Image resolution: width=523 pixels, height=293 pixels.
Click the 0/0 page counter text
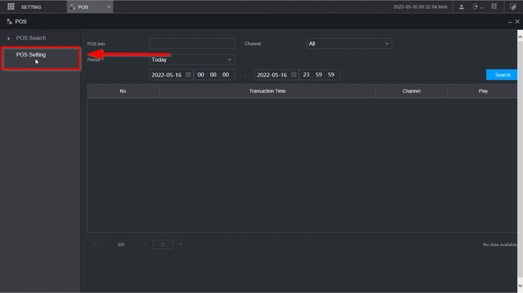(121, 245)
